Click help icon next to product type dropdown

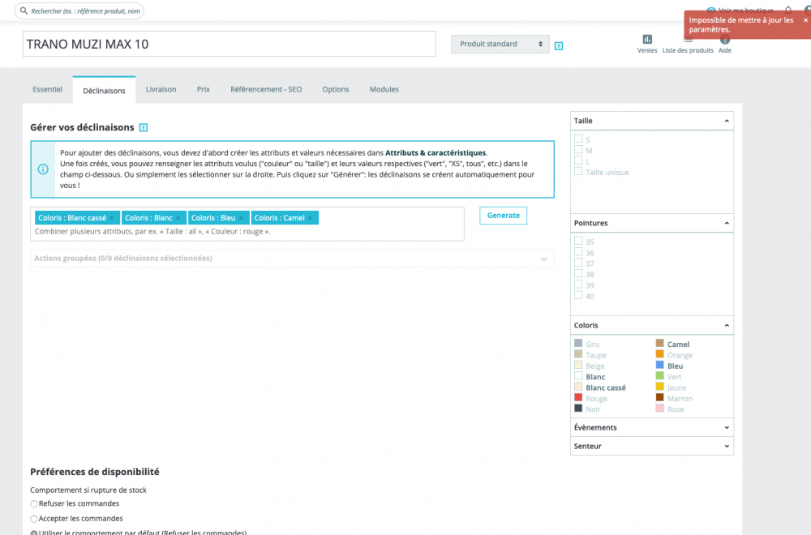(559, 46)
